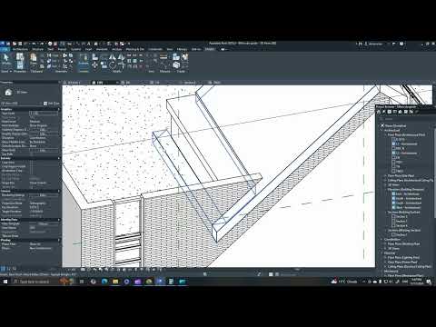Screen dimensions: 436x327
Task: Open the 3D View: {3D} instance filter dropdown
Action: click(21, 104)
